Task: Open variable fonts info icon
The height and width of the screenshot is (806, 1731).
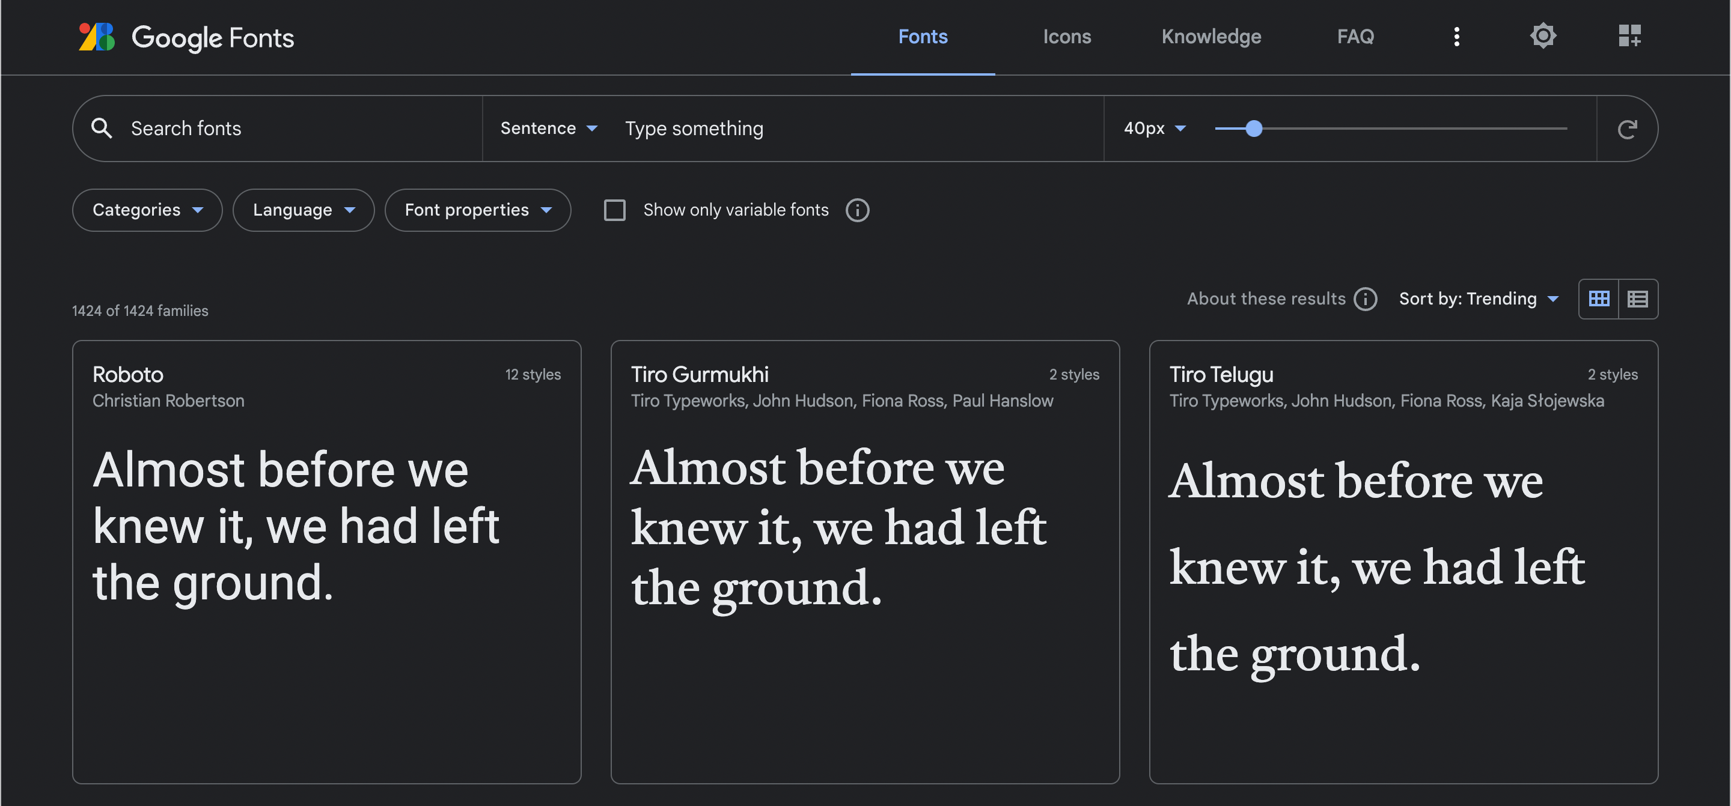Action: [x=856, y=210]
